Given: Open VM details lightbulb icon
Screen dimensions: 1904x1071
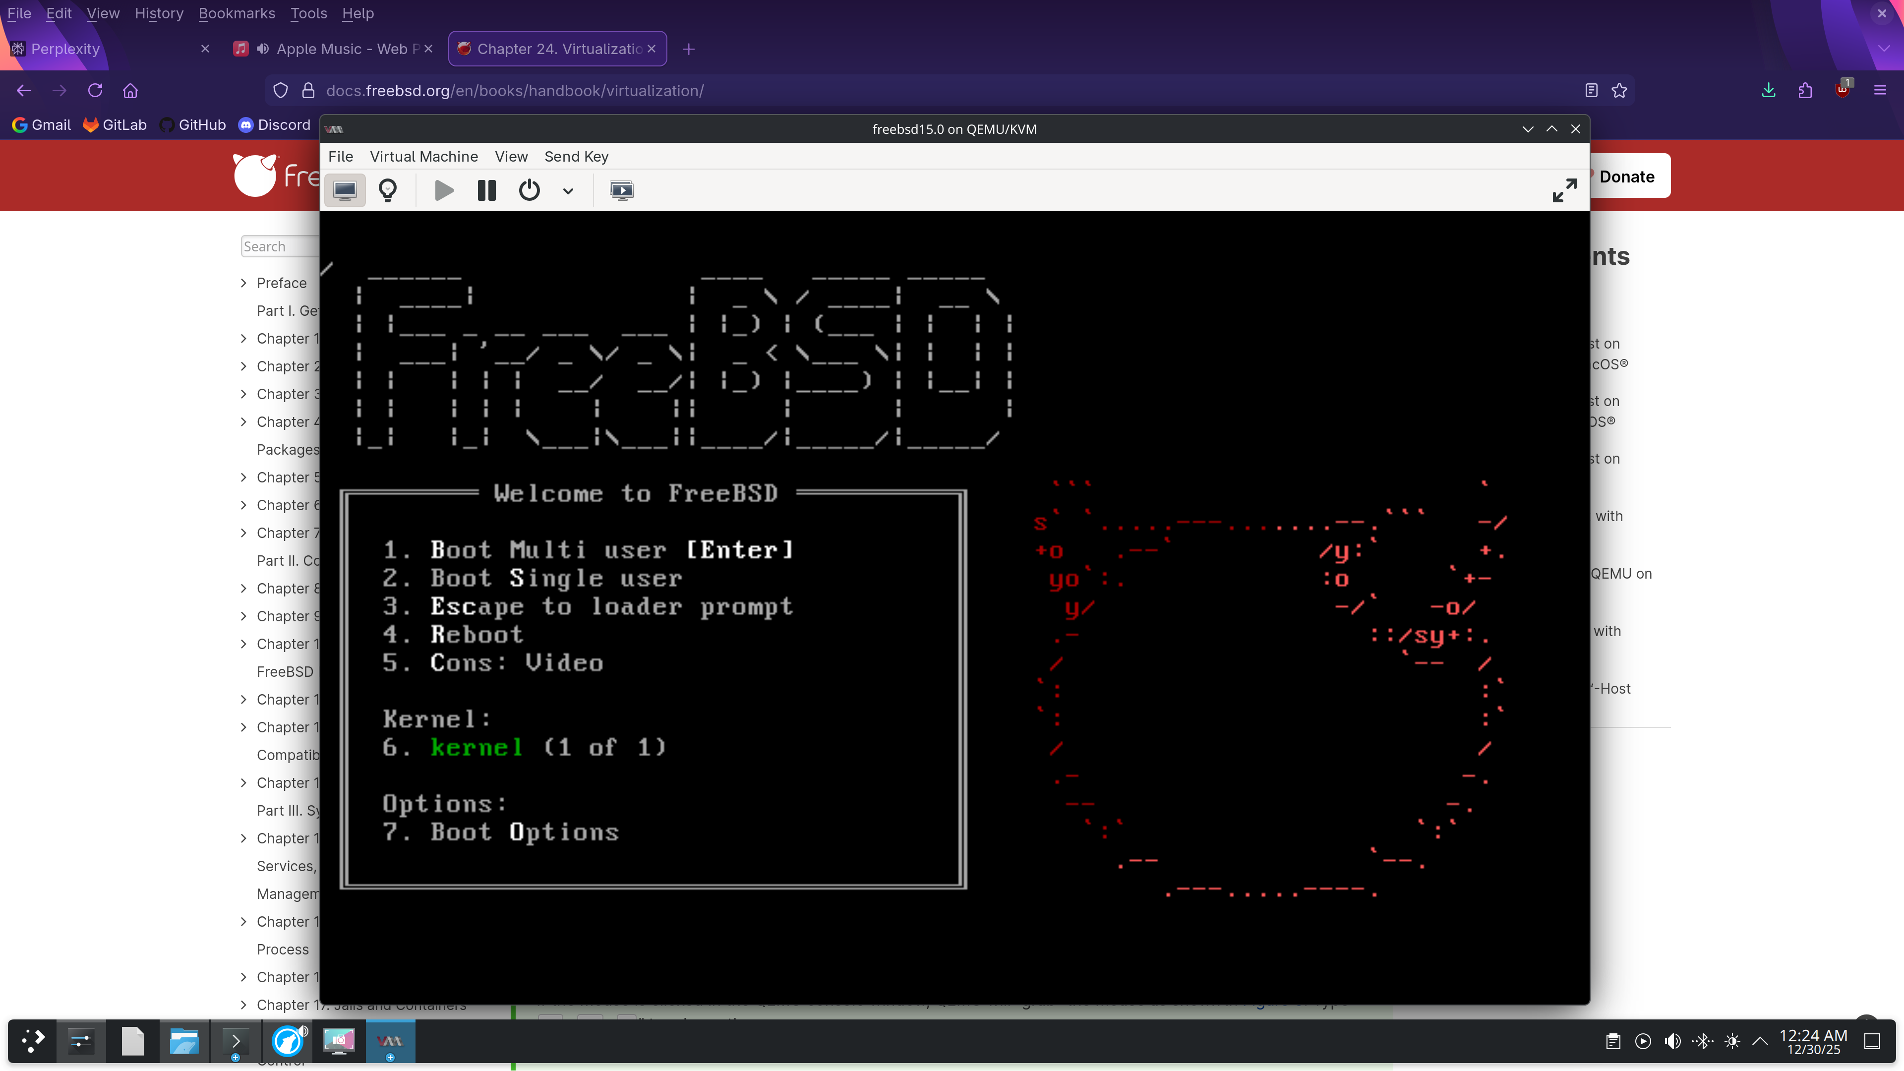Looking at the screenshot, I should [x=387, y=191].
